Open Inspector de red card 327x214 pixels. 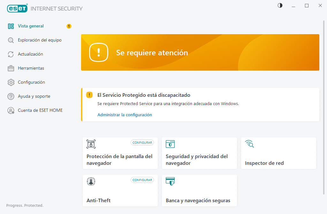tap(278, 153)
